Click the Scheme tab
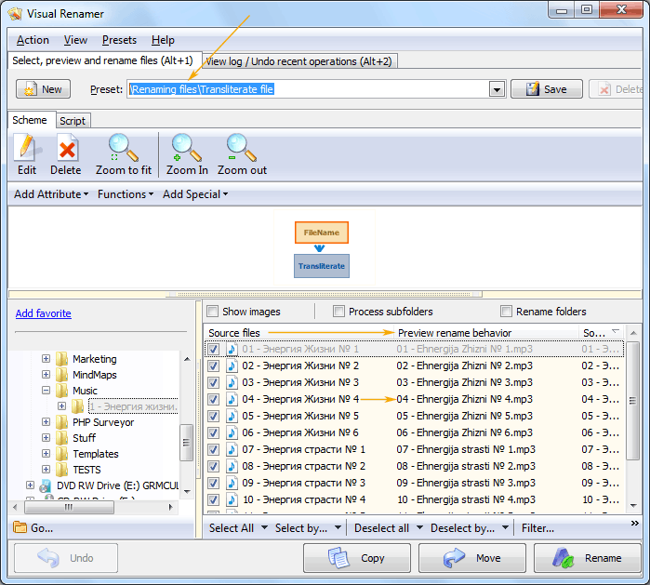 pyautogui.click(x=30, y=120)
